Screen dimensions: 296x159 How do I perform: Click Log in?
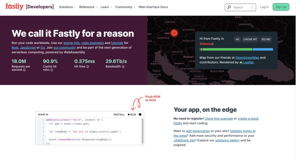264,7
